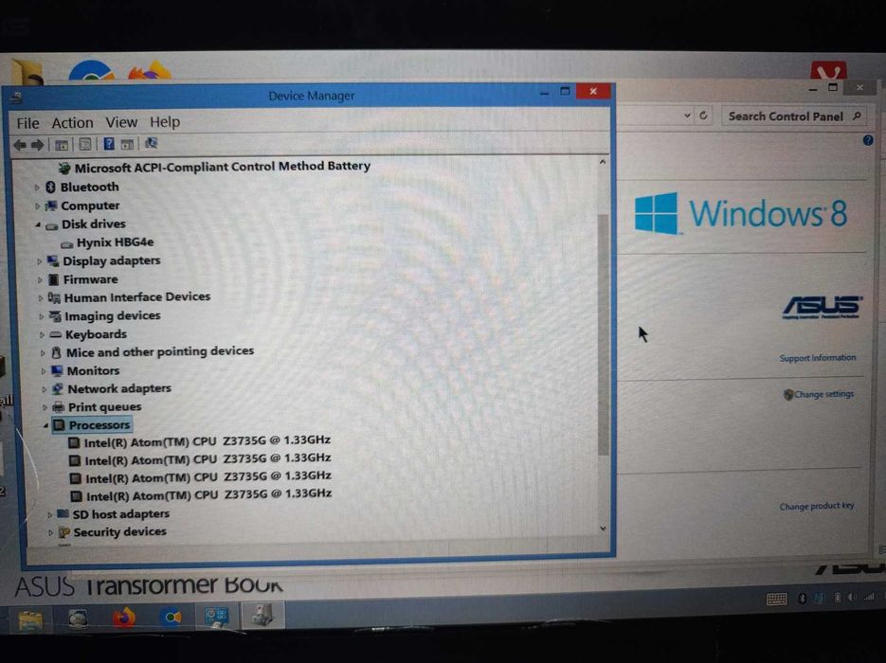Select the Firmware category icon
This screenshot has width=886, height=663.
click(x=54, y=279)
